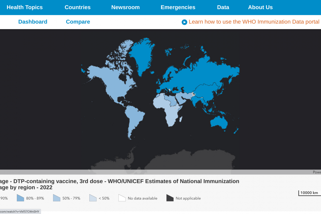Select Data in the top navigation
Image resolution: width=321 pixels, height=214 pixels.
[x=223, y=7]
